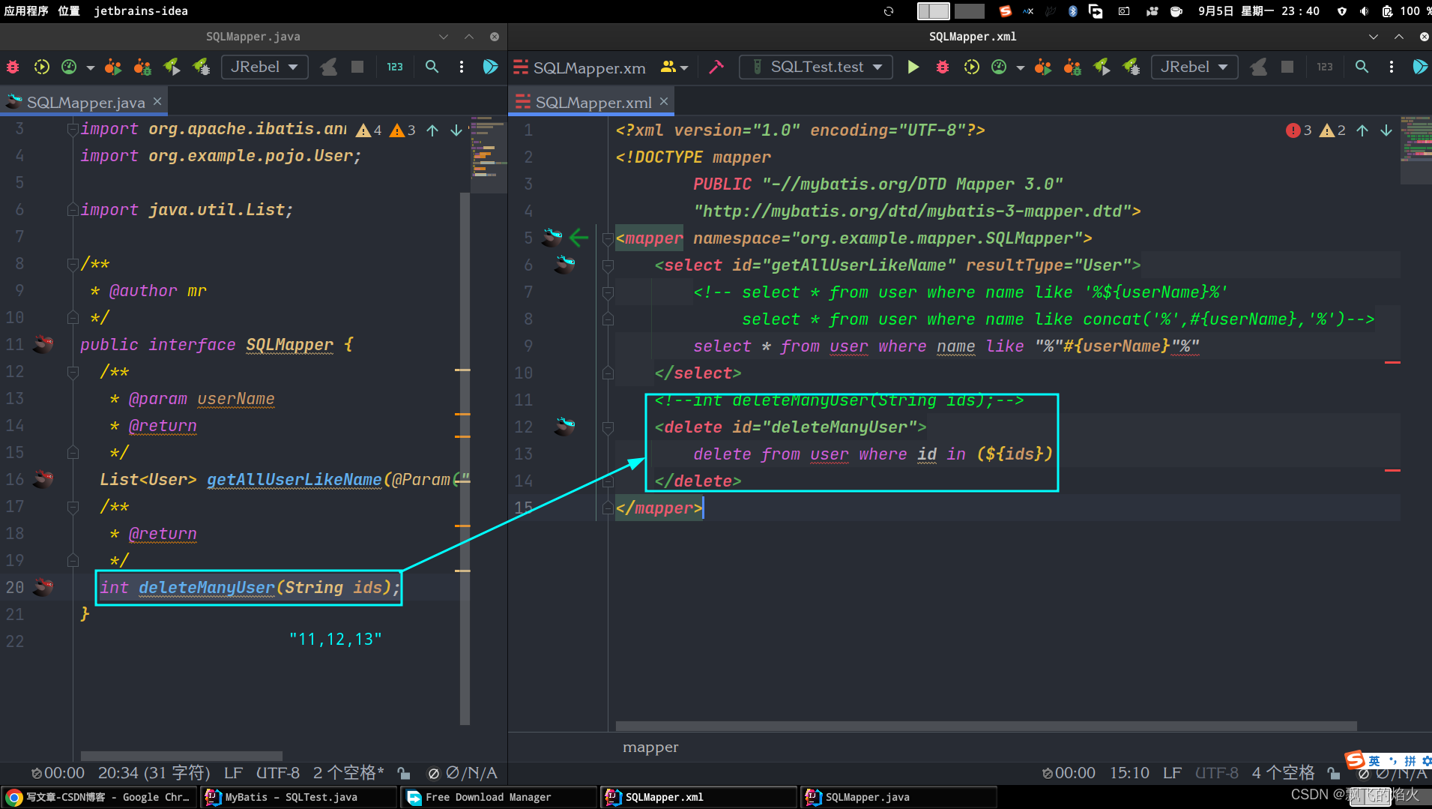Open the SQLTest.test run configuration dropdown
This screenshot has width=1432, height=809.
point(816,67)
